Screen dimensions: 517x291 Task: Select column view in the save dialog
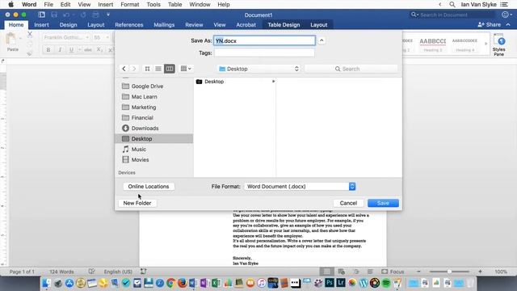pyautogui.click(x=170, y=69)
